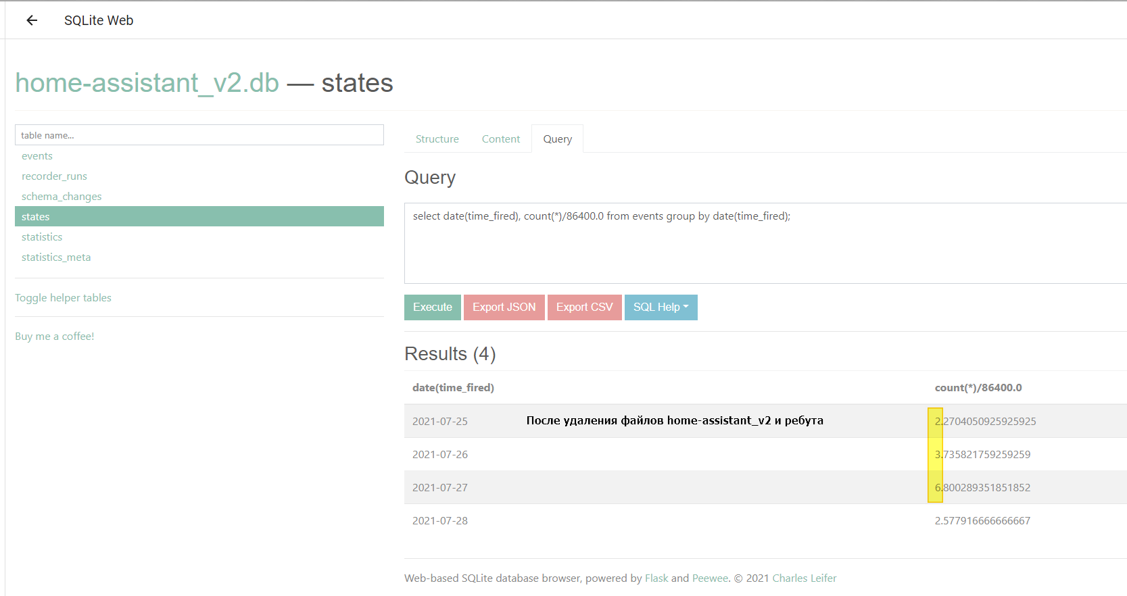Open the Charles Leifer footer link
Viewport: 1127px width, 596px height.
pos(805,578)
